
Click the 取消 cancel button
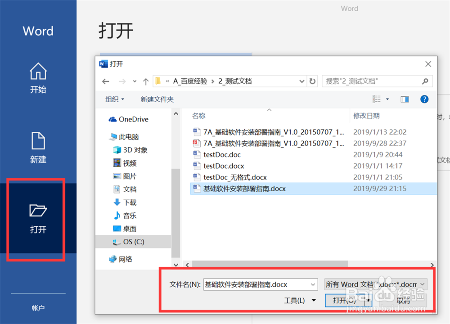click(404, 300)
